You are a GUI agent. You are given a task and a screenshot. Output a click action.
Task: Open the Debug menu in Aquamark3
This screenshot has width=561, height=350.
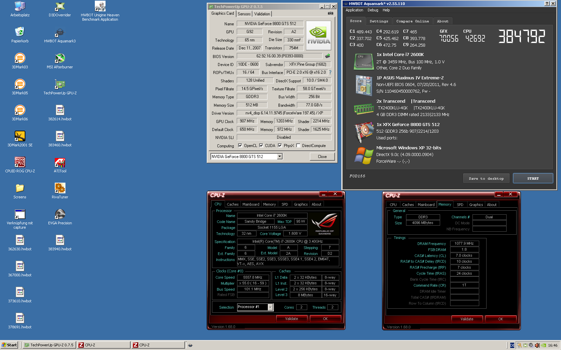373,10
